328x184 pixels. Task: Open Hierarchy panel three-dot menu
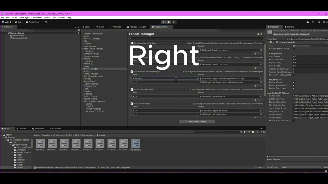point(79,27)
